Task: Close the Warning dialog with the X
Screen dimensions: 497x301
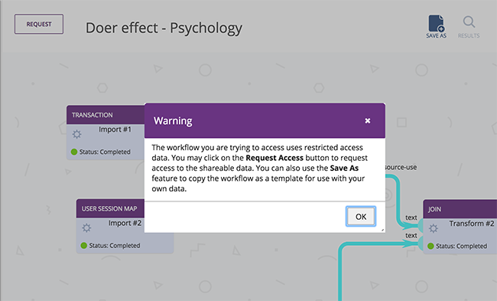Action: (x=367, y=121)
